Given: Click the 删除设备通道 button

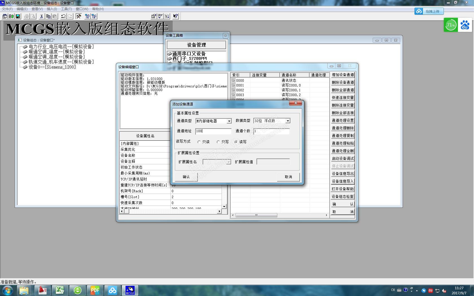Looking at the screenshot, I should 343,83.
